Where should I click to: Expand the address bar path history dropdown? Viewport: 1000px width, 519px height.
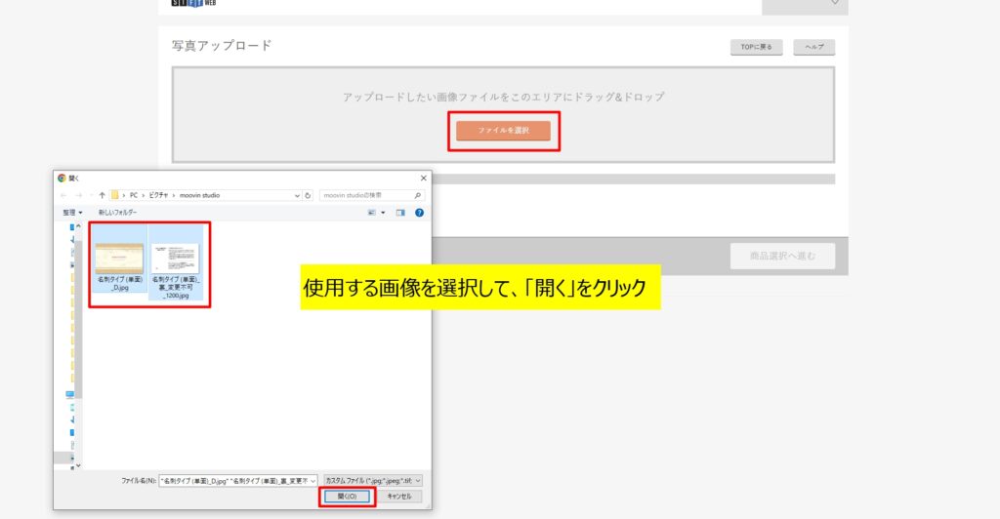click(297, 195)
